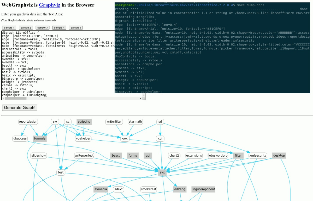Select the desktop graph node
The height and width of the screenshot is (201, 313).
coord(279,156)
